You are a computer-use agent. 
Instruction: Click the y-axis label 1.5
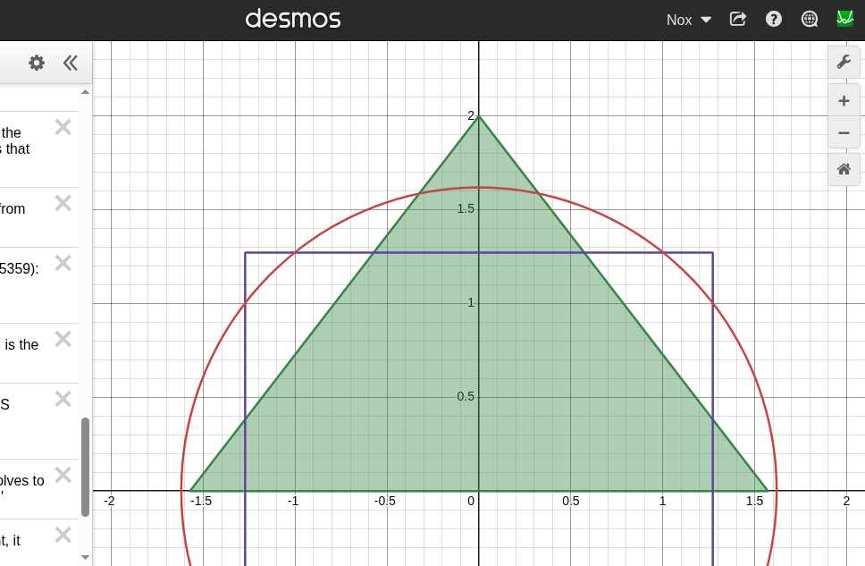click(x=466, y=208)
